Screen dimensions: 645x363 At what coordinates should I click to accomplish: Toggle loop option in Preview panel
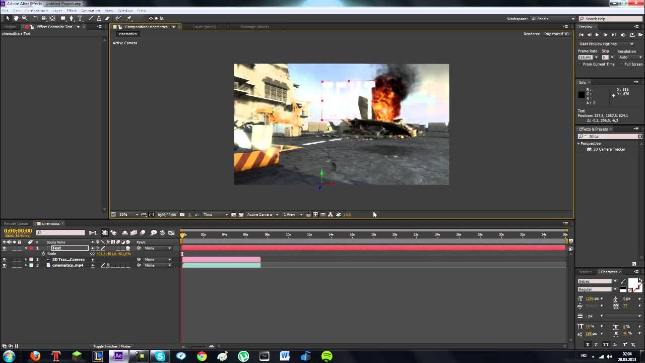click(x=632, y=35)
